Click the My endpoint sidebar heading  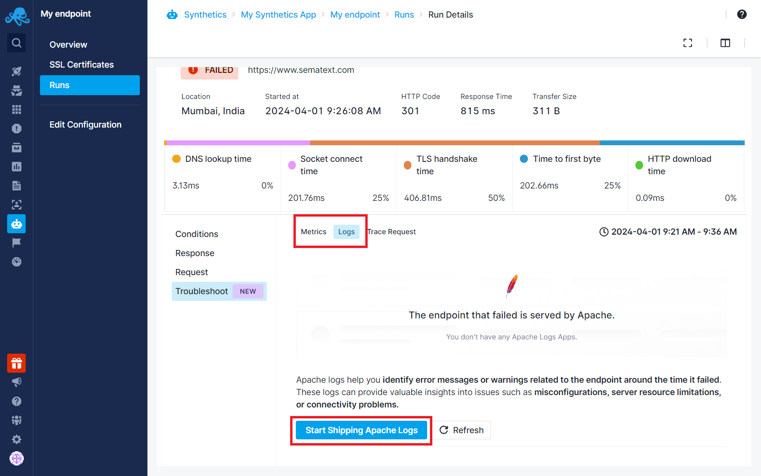(x=66, y=14)
